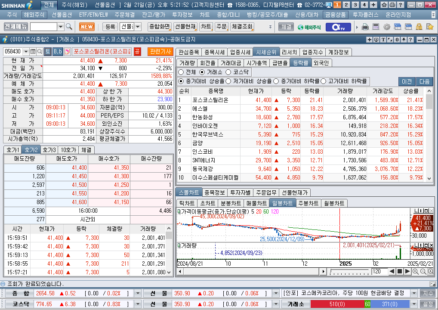Reset chart zoom with auto magnifier

pyautogui.click(x=430, y=271)
